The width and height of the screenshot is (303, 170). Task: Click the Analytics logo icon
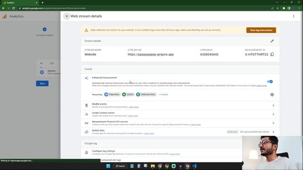[x=4, y=16]
